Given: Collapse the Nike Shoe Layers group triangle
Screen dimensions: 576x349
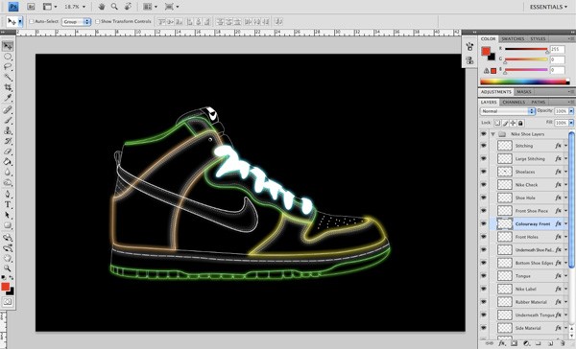Looking at the screenshot, I should click(493, 134).
